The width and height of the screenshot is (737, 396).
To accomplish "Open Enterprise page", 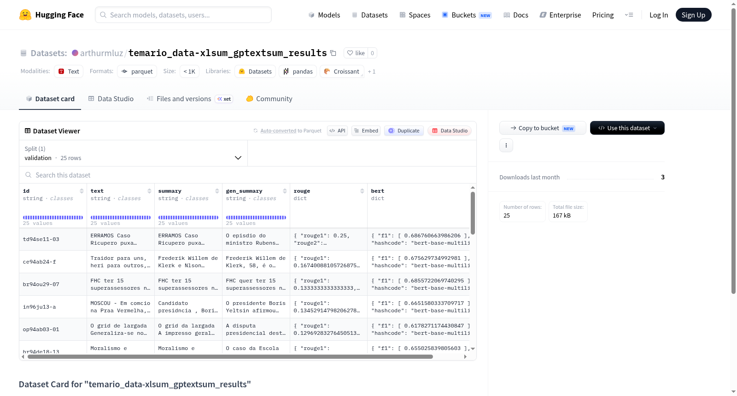I will tap(560, 15).
